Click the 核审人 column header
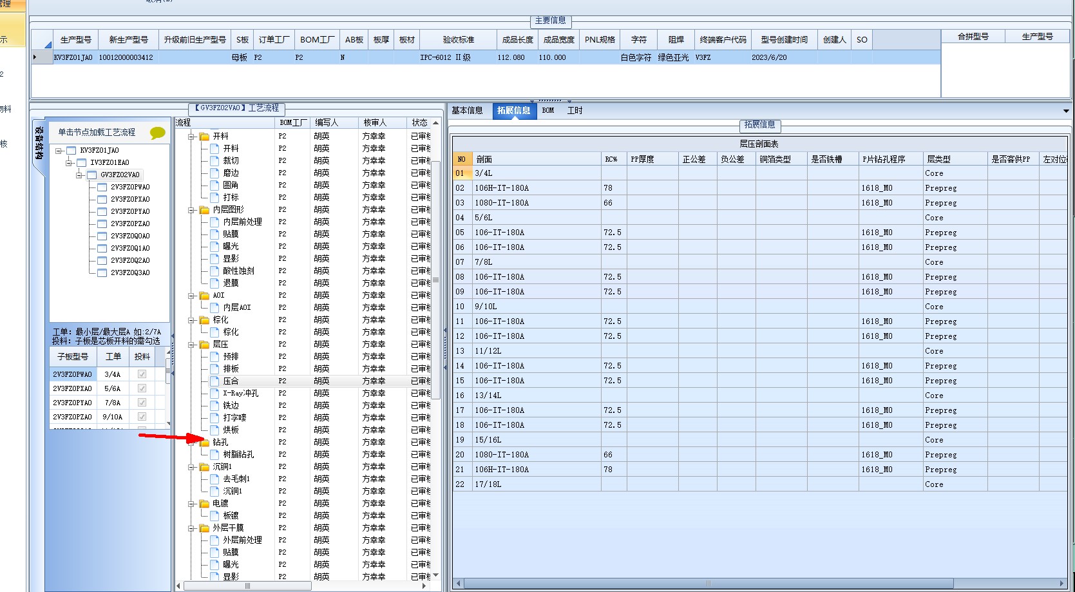Viewport: 1075px width, 592px height. click(383, 122)
